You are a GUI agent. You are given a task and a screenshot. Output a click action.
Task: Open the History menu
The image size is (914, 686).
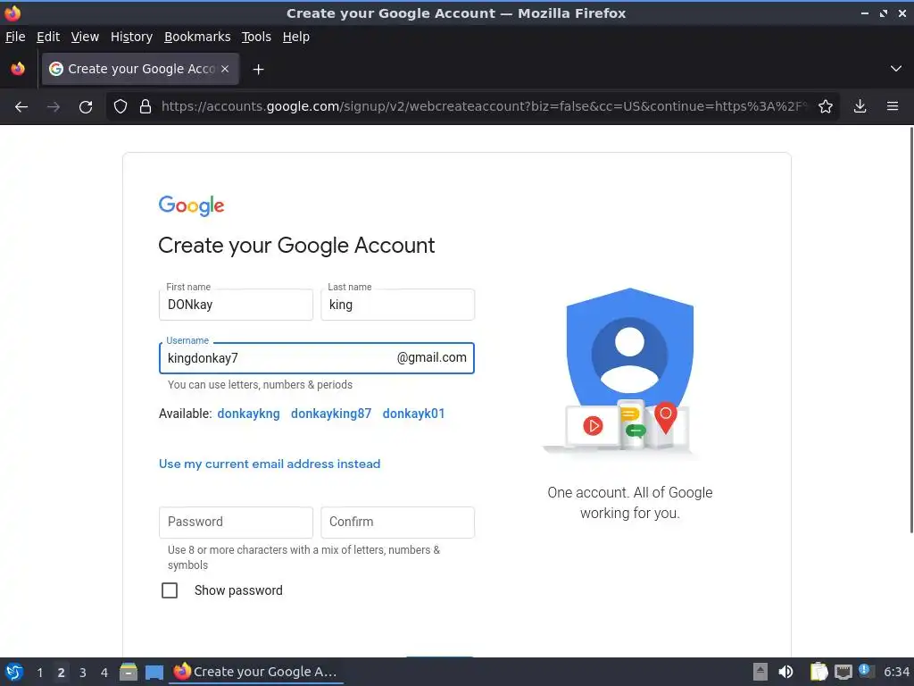132,37
